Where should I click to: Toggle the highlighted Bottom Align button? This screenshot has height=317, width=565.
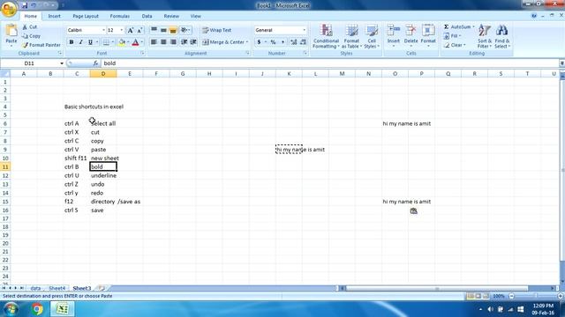(173, 30)
